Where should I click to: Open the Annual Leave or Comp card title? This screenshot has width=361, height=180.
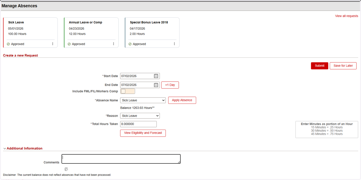pyautogui.click(x=85, y=22)
